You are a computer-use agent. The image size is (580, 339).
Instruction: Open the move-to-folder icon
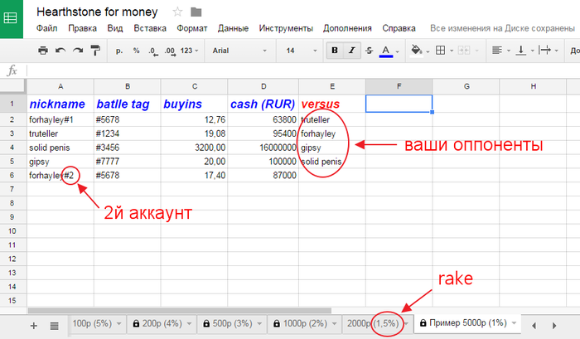196,12
